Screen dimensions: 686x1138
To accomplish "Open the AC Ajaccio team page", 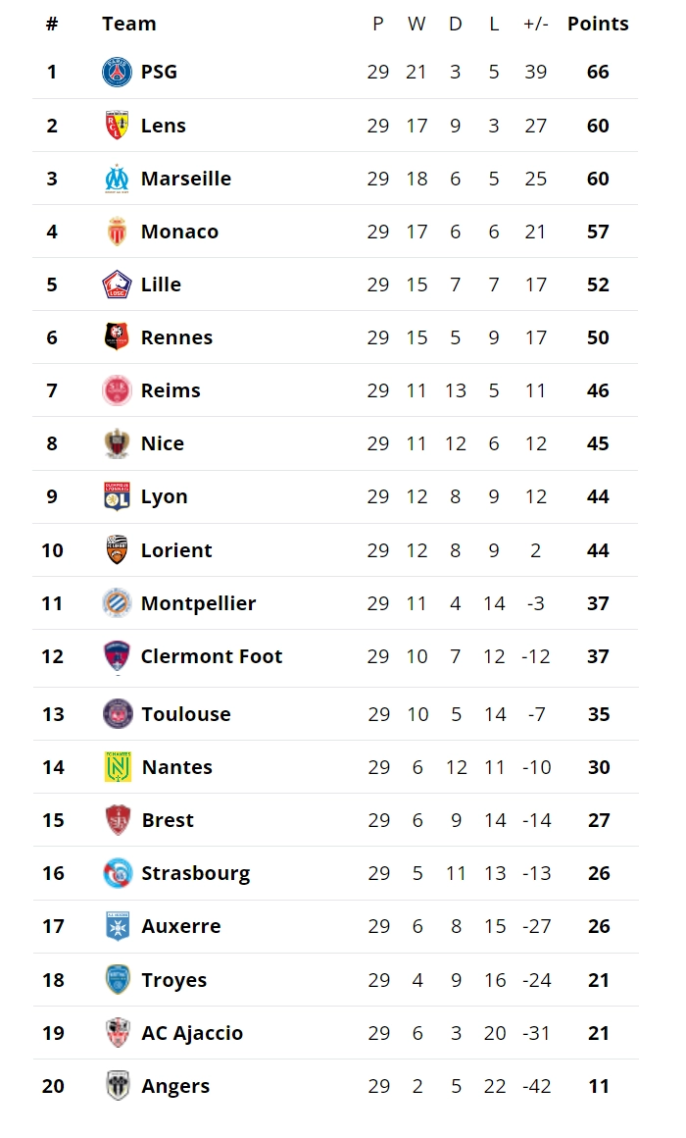I will click(x=192, y=1033).
